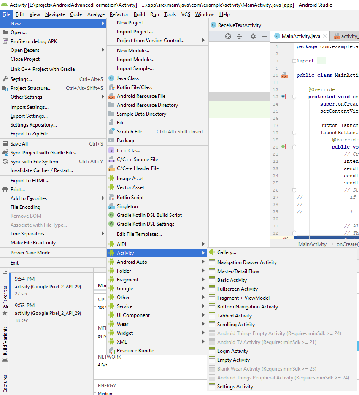Click the Image Asset Android icon
The width and height of the screenshot is (359, 395).
[x=111, y=179]
